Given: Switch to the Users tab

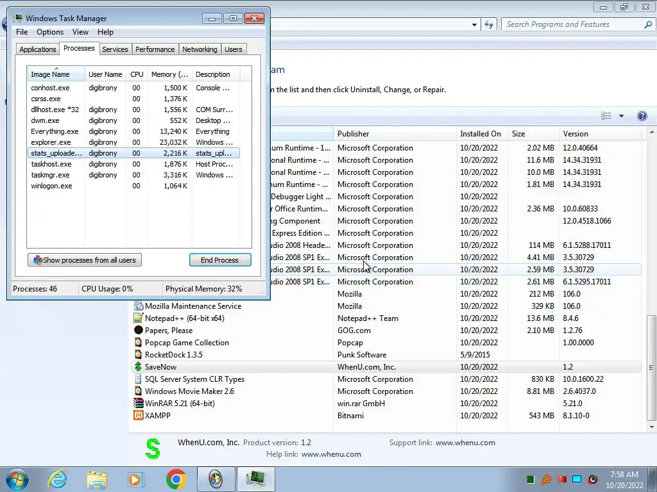Looking at the screenshot, I should point(234,49).
